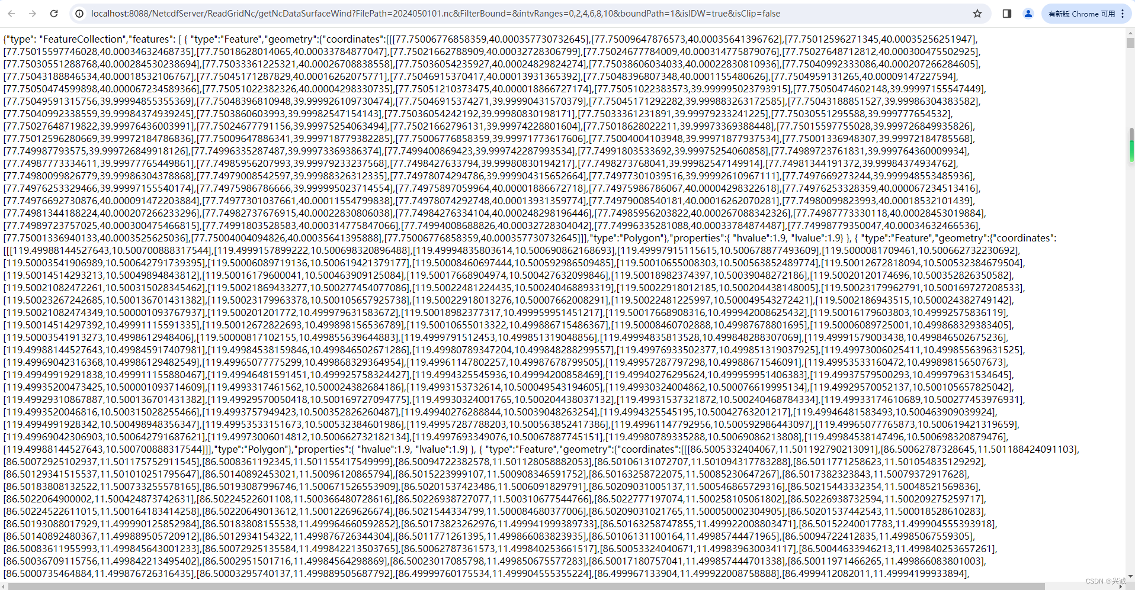
Task: Click the horizontal scrollbar left arrow
Action: click(x=4, y=586)
